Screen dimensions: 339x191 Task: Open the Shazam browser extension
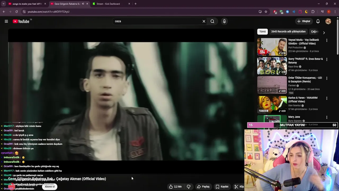coord(287,12)
